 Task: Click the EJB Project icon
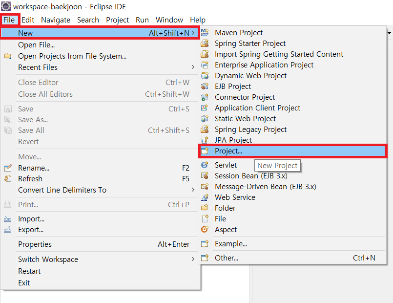205,87
